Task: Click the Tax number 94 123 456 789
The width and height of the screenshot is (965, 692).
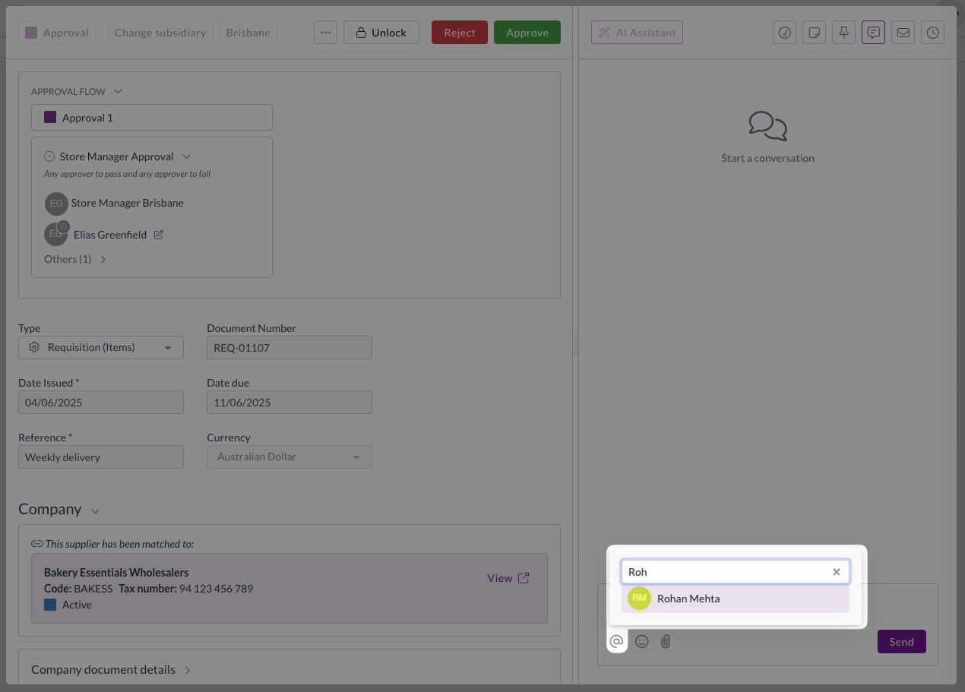Action: (186, 589)
